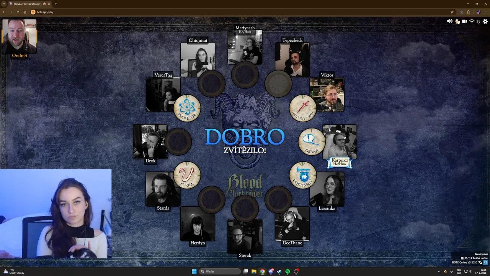
Task: Click the Nájemný vrah role token
Action: coord(303,108)
